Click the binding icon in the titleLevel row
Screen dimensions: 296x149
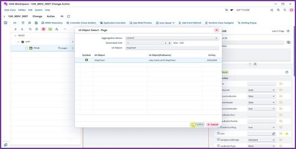(x=281, y=90)
